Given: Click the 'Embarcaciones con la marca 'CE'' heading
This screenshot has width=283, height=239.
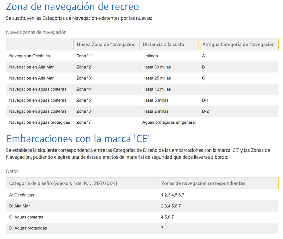Looking at the screenshot, I should 78,139.
